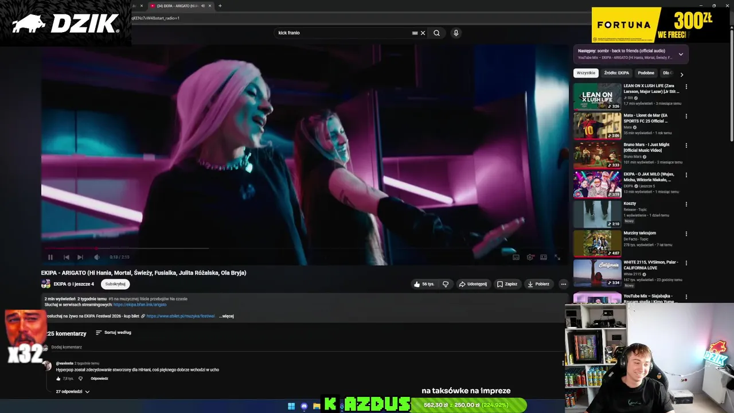Dislike the ARIGATO video
Screen dimensions: 734x413
click(x=446, y=284)
